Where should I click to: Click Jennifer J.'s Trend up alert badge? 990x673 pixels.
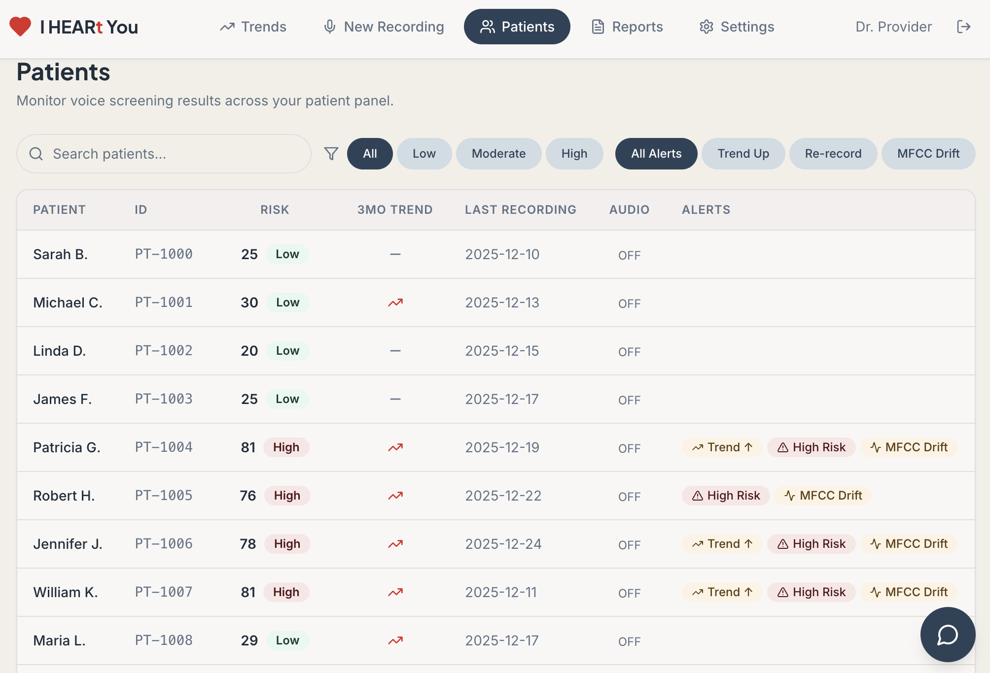coord(722,544)
